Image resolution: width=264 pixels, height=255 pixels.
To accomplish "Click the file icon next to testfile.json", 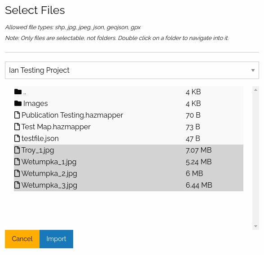I will coord(17,138).
